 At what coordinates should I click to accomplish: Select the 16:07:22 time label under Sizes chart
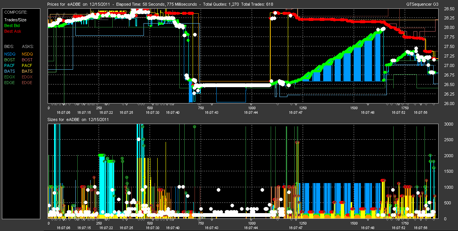(x=105, y=228)
